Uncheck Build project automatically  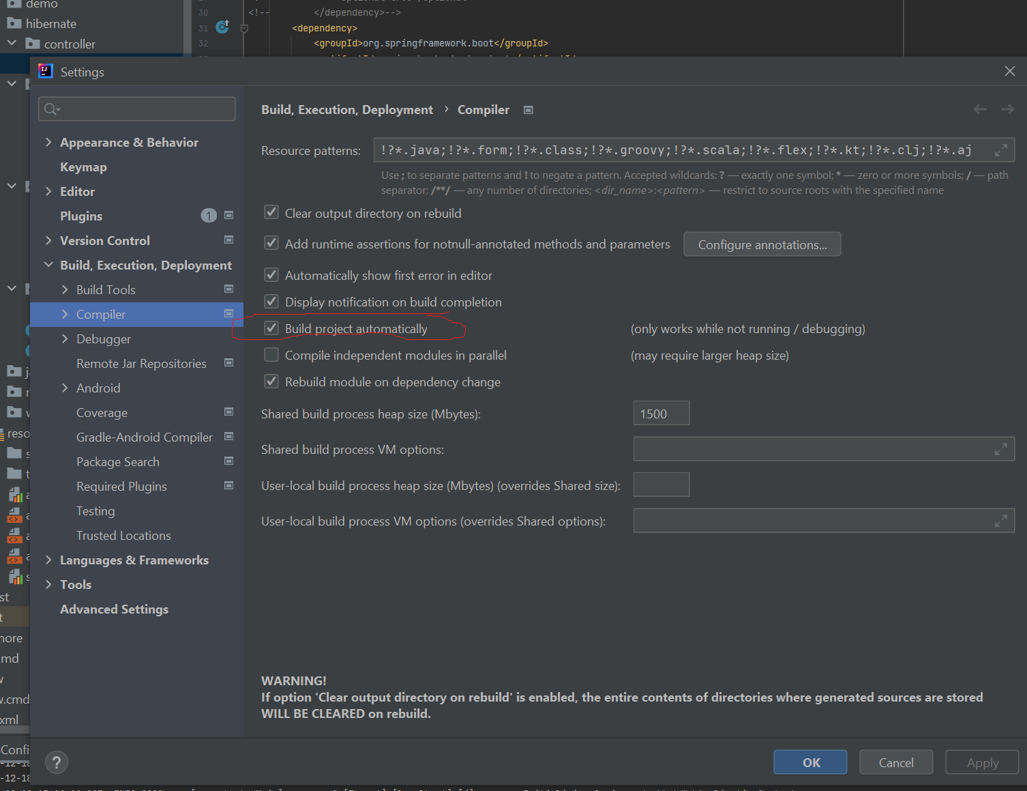[x=271, y=328]
